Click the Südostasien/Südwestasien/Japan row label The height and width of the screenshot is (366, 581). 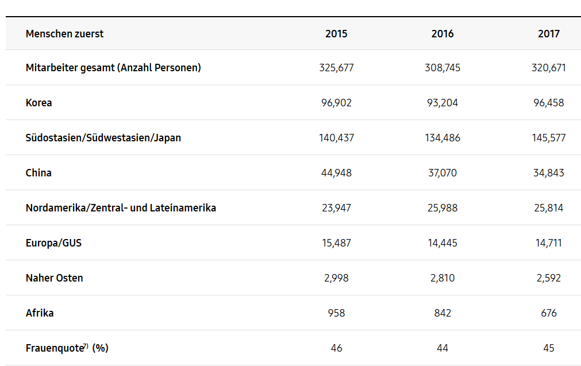pos(103,138)
